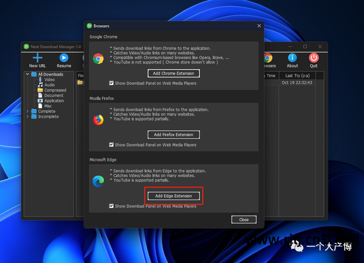Collapse the All Downloads tree node

(28, 74)
